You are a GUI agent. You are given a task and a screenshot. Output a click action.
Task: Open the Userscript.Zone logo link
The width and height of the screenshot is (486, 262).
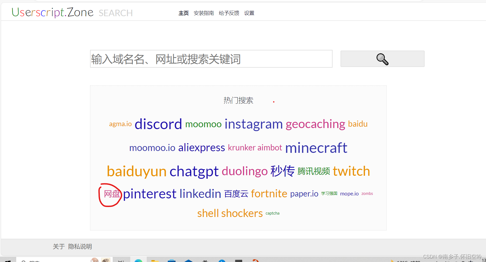pos(53,12)
